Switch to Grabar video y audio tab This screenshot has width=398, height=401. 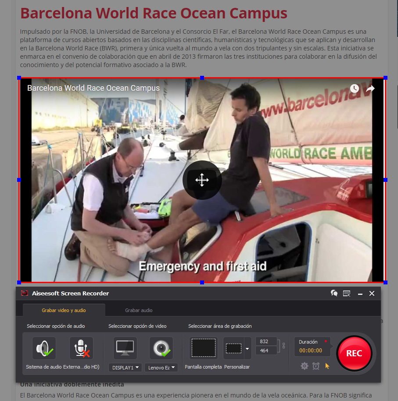click(x=64, y=310)
